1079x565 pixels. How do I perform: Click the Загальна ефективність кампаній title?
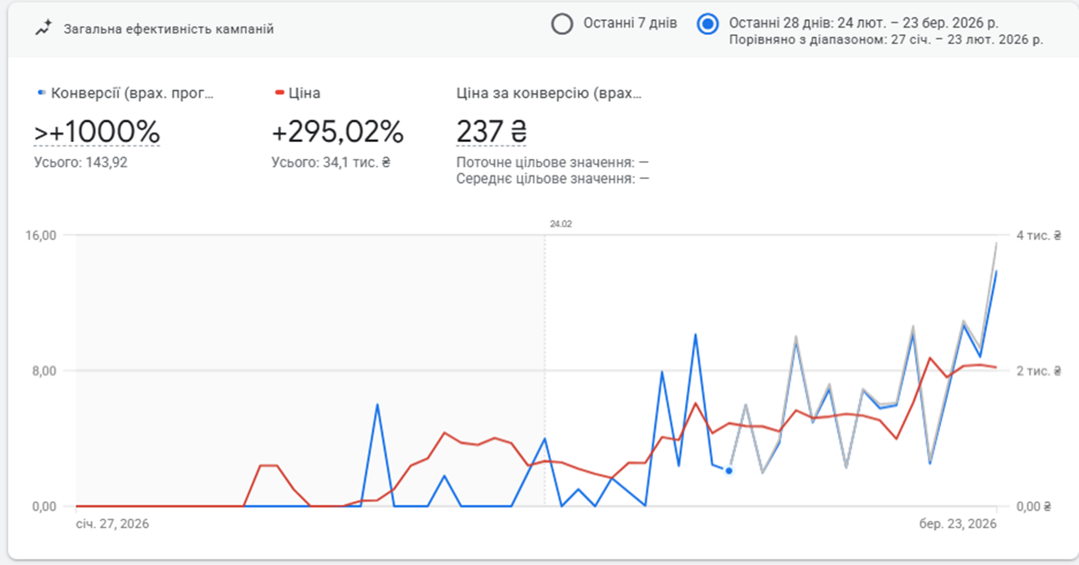click(169, 29)
